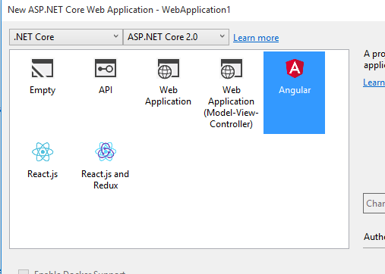385x274 pixels.
Task: Open the Learn more link beside version dropdown
Action: [x=256, y=38]
